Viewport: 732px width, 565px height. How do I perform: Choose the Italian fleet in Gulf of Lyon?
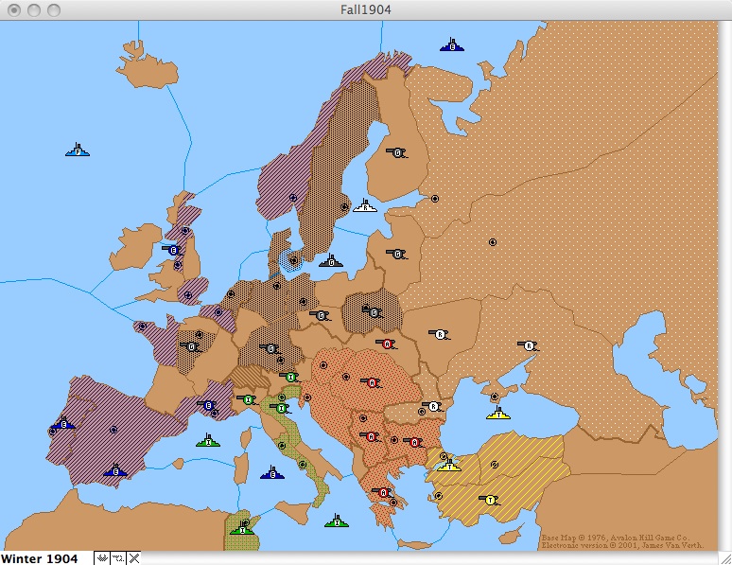tap(208, 441)
